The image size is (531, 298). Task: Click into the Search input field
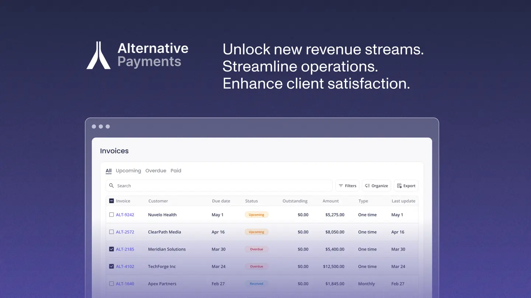coord(219,186)
